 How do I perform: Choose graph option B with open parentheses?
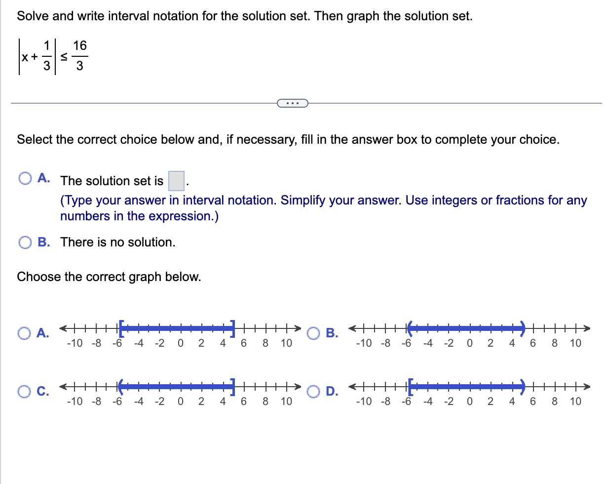(x=313, y=333)
